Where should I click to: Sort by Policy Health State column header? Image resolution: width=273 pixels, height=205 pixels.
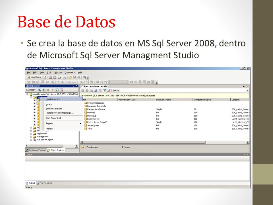coord(136,100)
